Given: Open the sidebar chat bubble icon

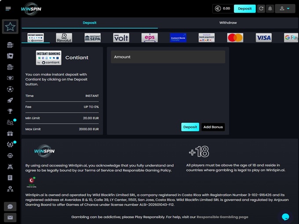Looking at the screenshot, I should pos(10,206).
